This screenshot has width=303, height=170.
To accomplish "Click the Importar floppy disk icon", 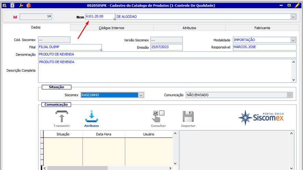I will 188,116.
